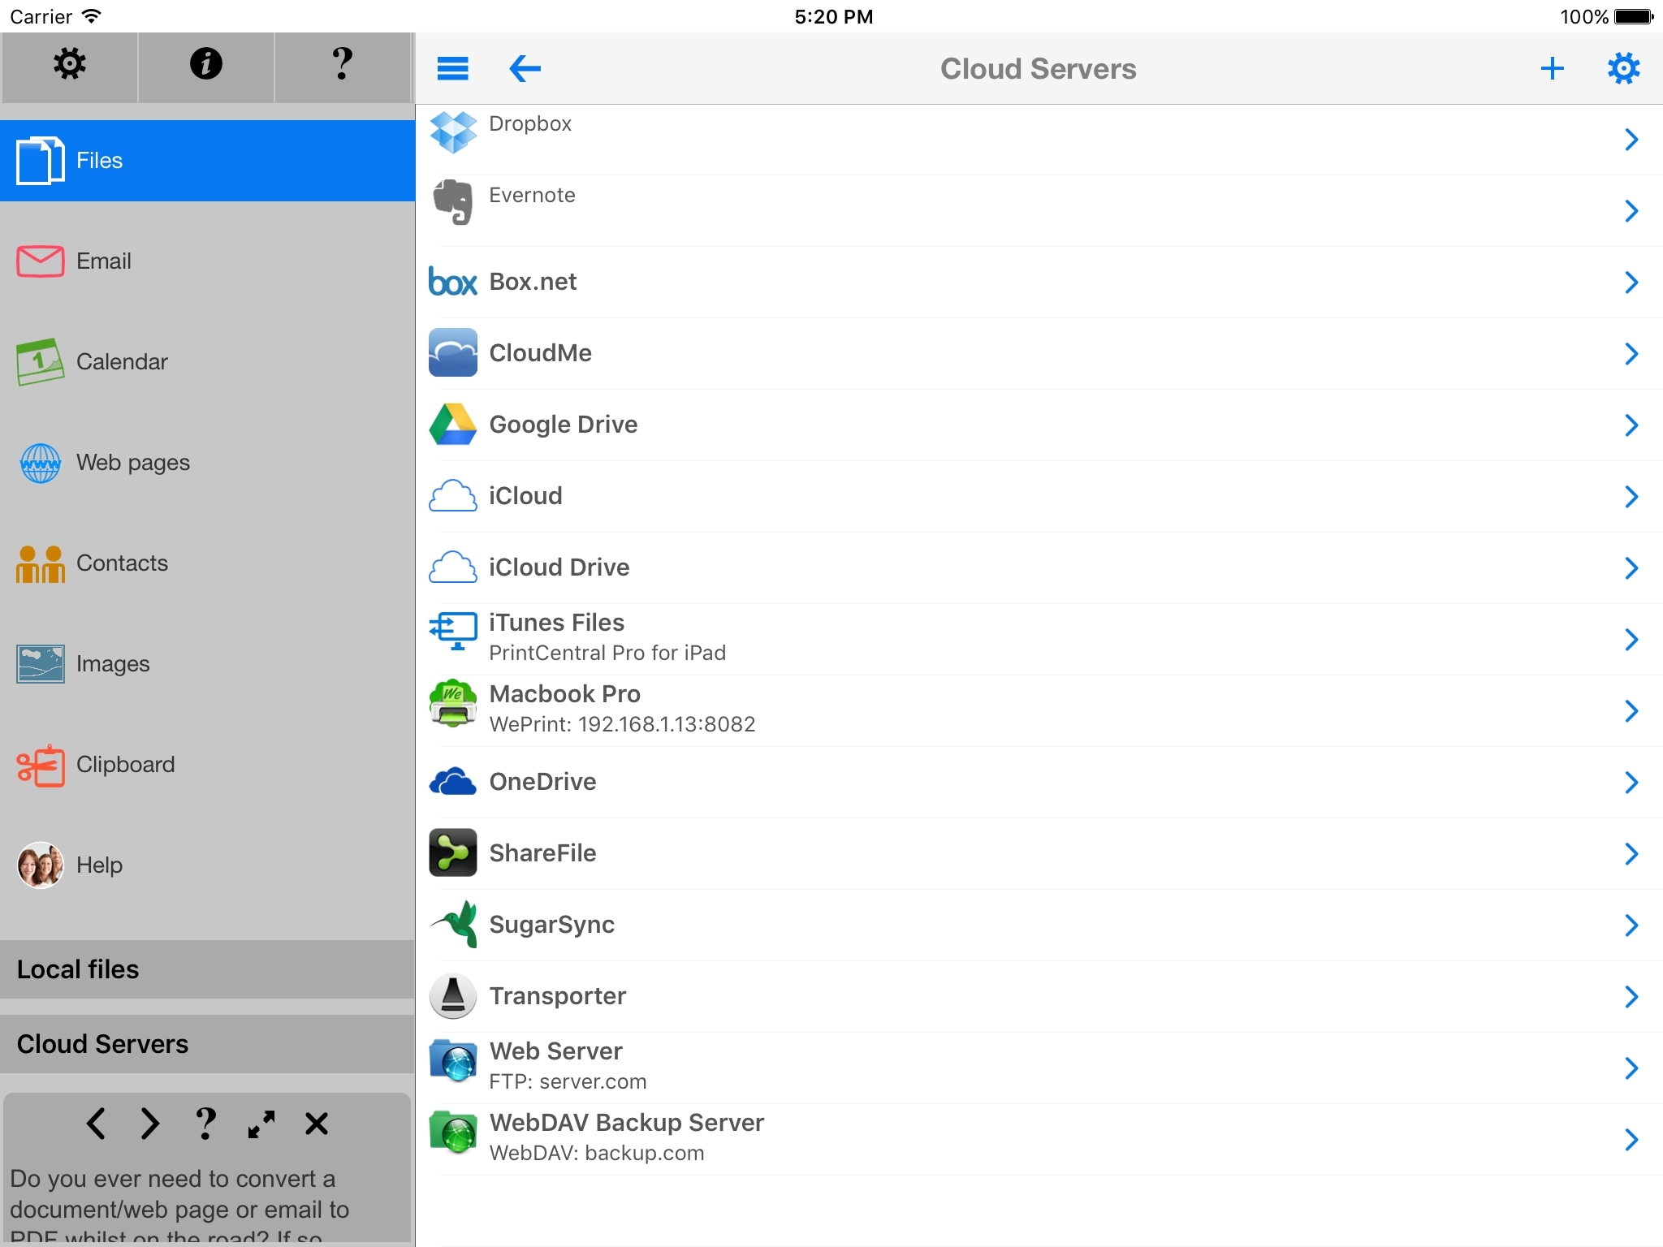Viewport: 1663px width, 1247px height.
Task: Expand the MacBook Pro WePrint entry
Action: point(1631,709)
